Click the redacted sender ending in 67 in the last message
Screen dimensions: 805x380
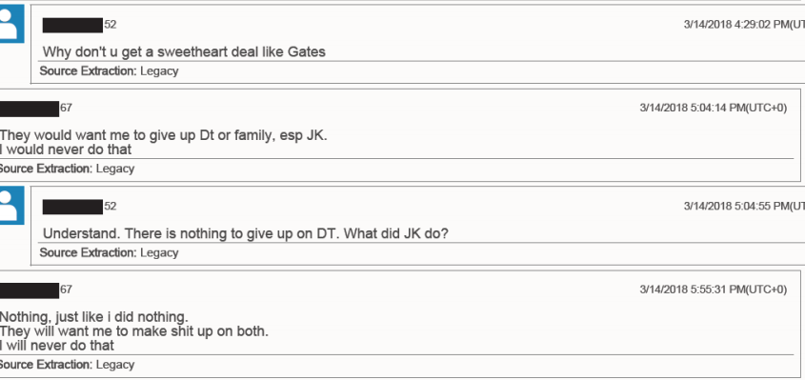[x=36, y=290]
